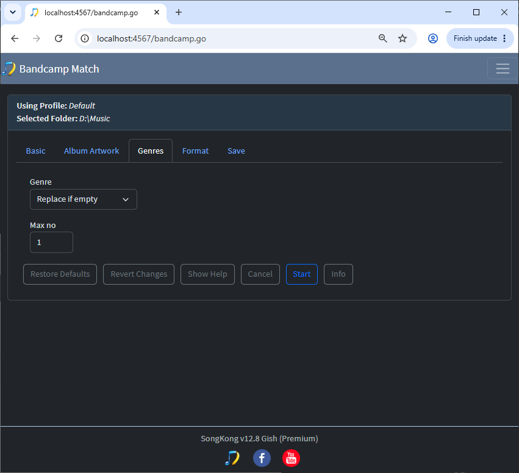View site information icon in the address bar
Screen dimensions: 519x473
(85, 38)
